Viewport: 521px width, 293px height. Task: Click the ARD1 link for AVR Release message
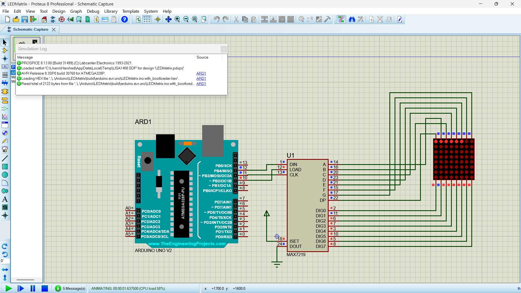tap(201, 73)
